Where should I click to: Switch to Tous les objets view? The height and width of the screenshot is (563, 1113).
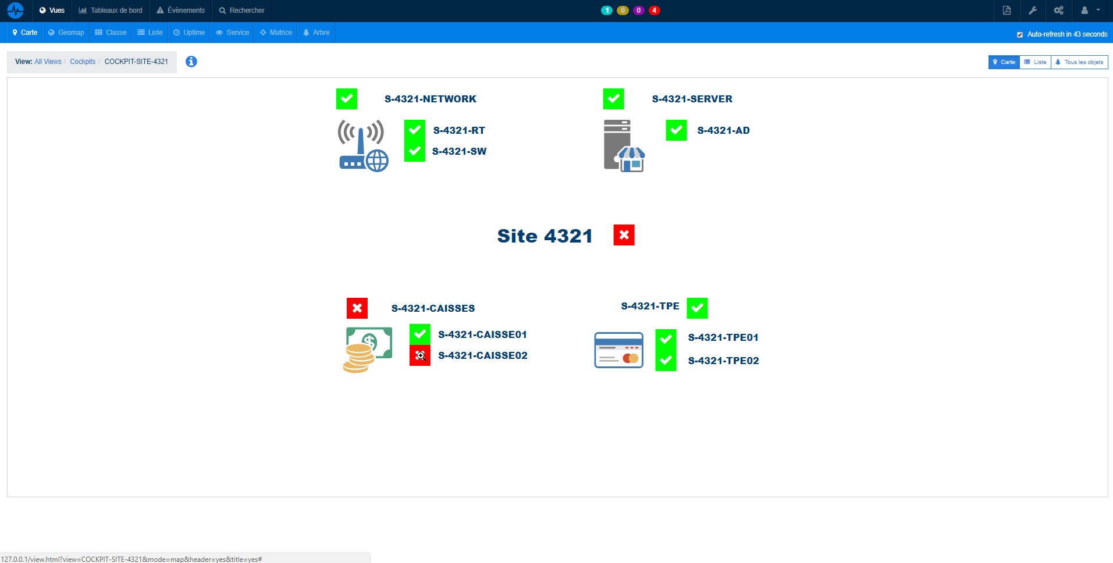click(1079, 62)
